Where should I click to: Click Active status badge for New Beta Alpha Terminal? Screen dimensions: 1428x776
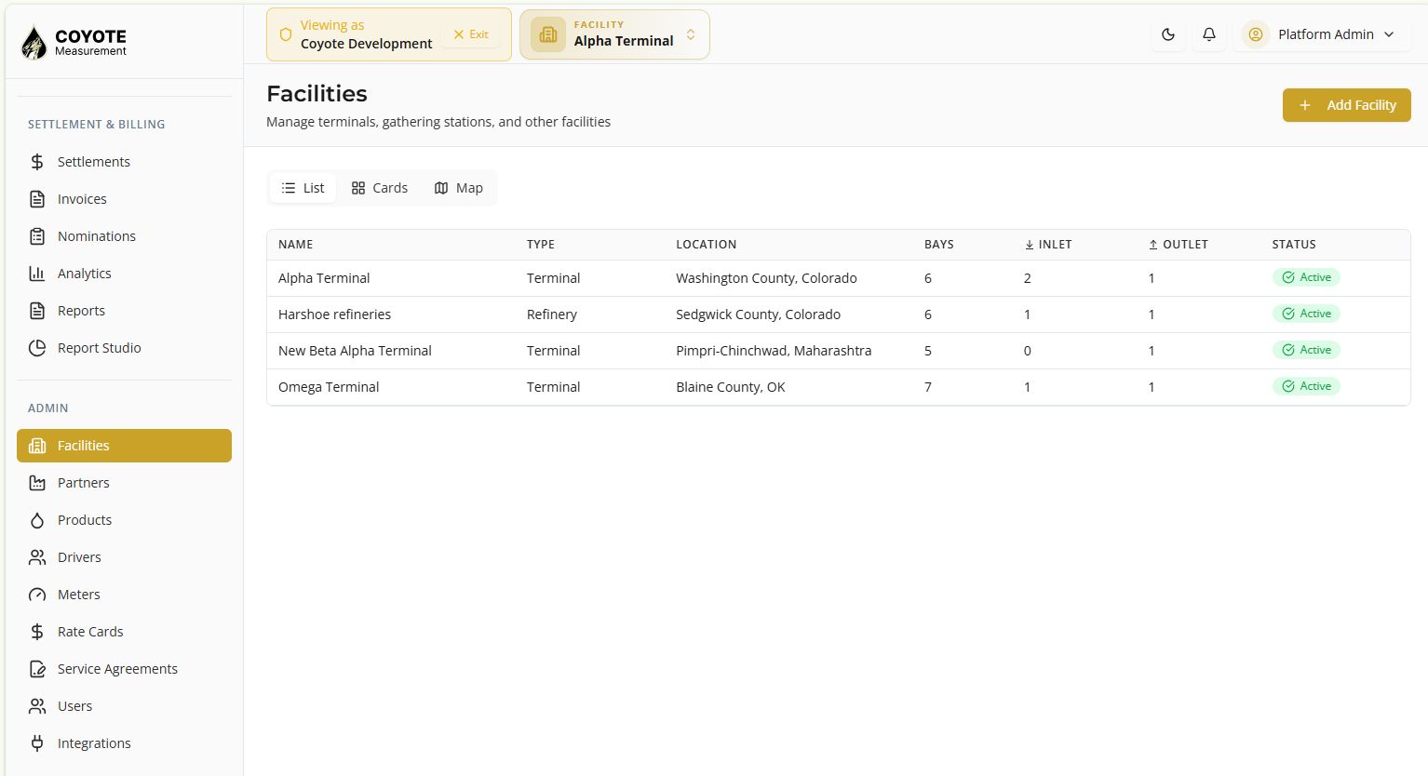1306,350
